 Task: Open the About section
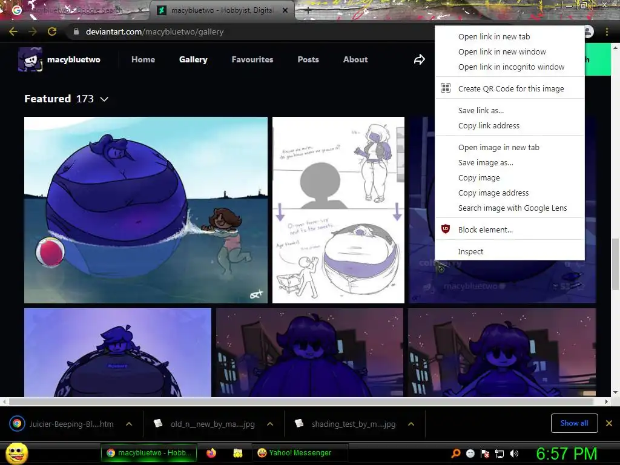tap(355, 59)
